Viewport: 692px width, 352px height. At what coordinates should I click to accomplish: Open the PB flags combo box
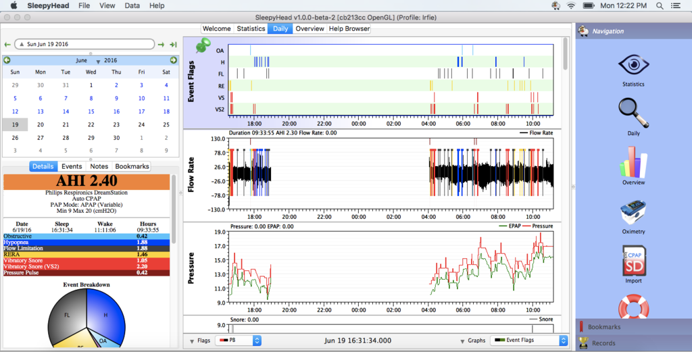point(239,341)
